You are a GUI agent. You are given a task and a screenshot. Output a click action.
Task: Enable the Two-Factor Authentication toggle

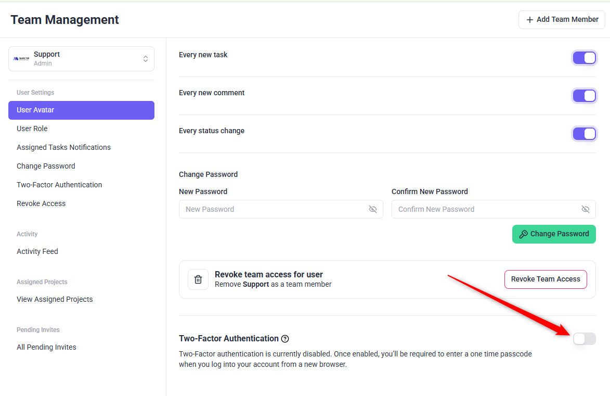pos(584,339)
